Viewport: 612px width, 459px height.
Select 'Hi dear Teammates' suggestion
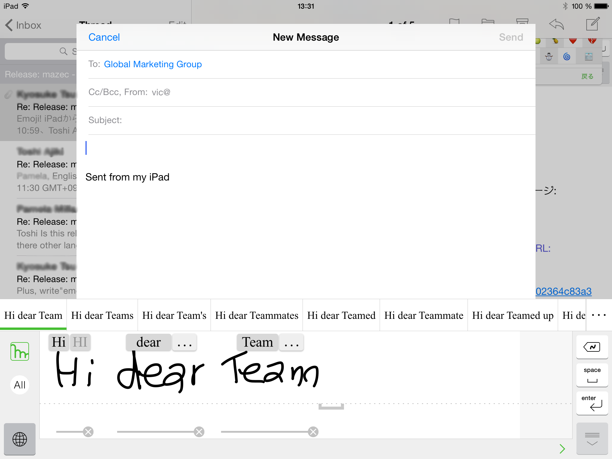pyautogui.click(x=257, y=315)
